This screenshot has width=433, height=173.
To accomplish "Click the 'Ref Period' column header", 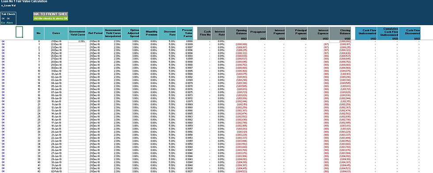I will (x=95, y=34).
